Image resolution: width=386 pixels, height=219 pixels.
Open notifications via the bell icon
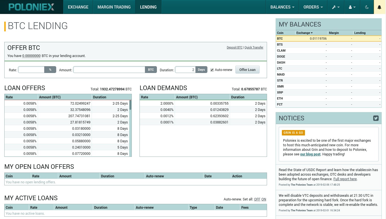coord(380,7)
